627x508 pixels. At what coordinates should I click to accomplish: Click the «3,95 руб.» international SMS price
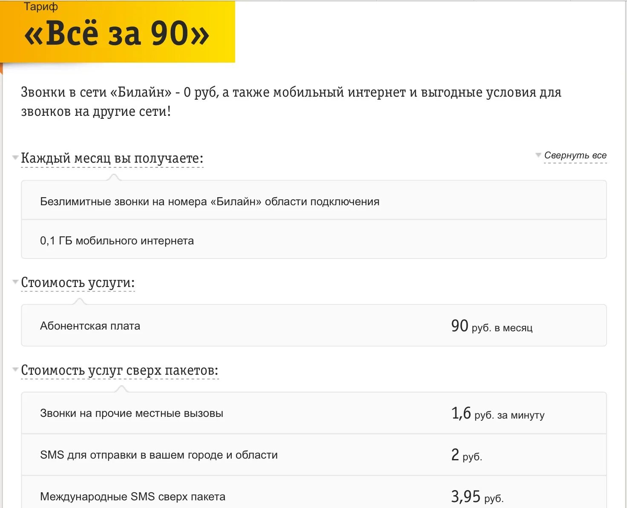[x=477, y=497]
